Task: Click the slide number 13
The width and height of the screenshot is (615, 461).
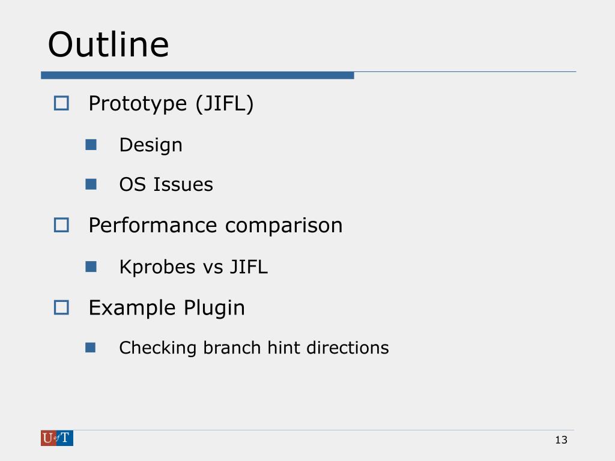Action: click(562, 440)
